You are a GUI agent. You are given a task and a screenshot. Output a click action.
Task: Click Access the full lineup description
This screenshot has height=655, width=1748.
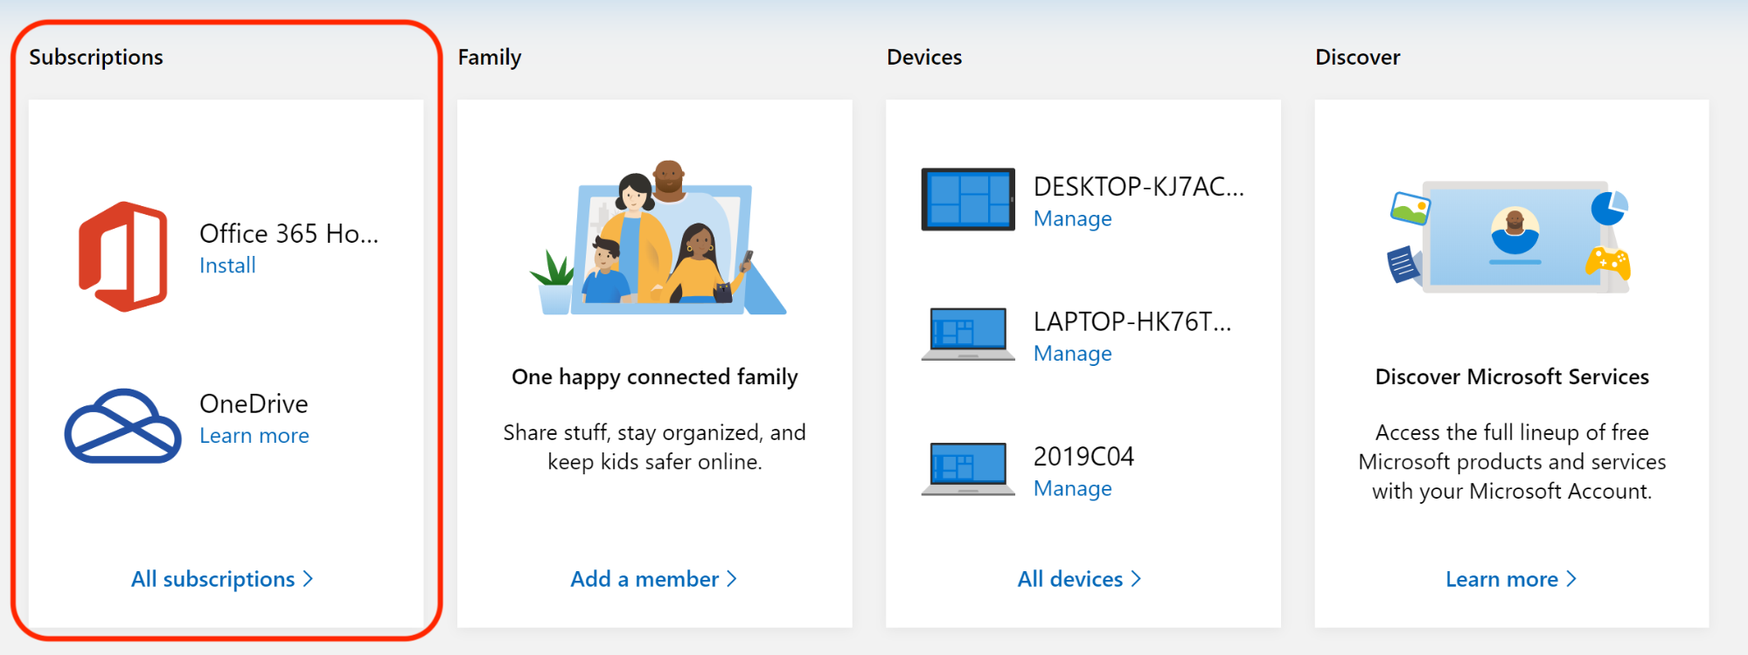point(1512,462)
